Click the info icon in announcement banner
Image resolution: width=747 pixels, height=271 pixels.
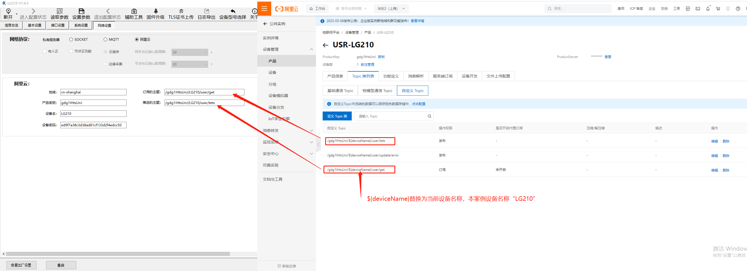coord(322,21)
